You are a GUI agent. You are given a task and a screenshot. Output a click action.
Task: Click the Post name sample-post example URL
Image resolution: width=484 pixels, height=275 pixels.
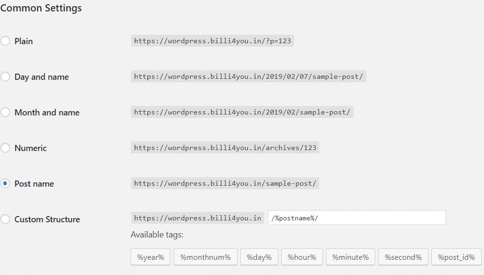(225, 183)
